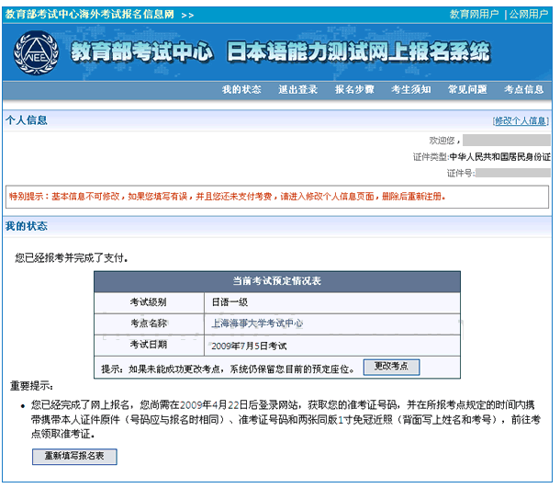This screenshot has width=560, height=488.
Task: Click the 教育部考试中心海外考试报名信息网 header link
Action: (89, 15)
